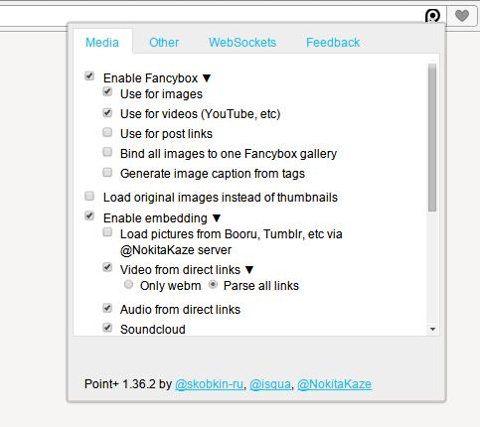Open the Feedback tab
This screenshot has height=427, width=480.
tap(333, 43)
